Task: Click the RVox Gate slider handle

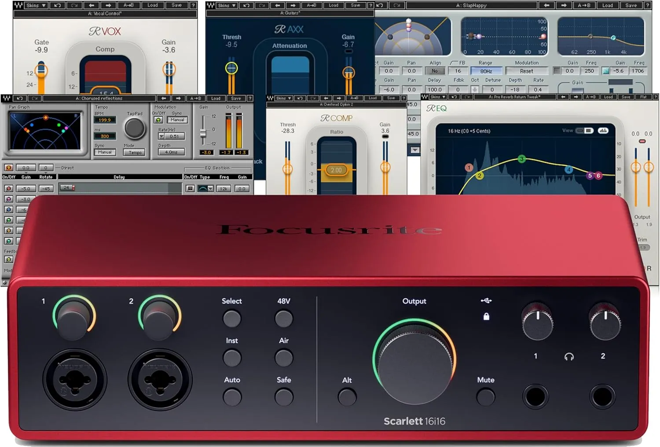Action: (x=41, y=70)
